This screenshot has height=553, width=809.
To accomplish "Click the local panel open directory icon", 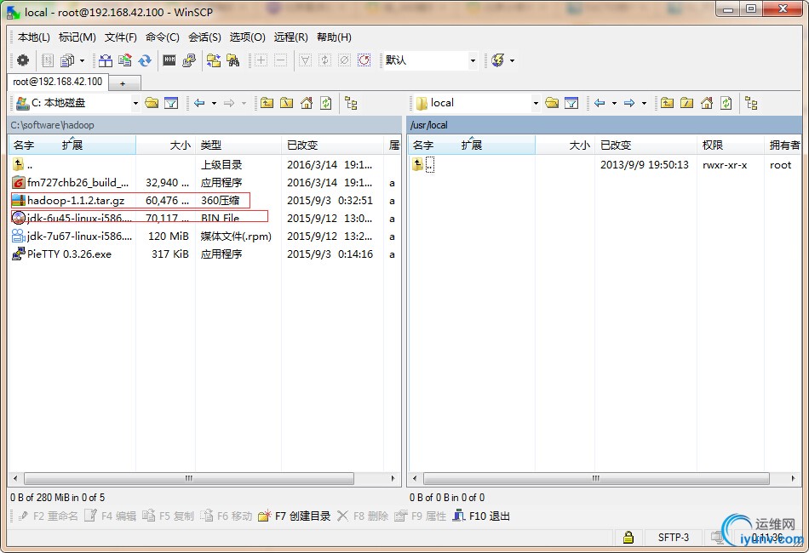I will tap(152, 103).
